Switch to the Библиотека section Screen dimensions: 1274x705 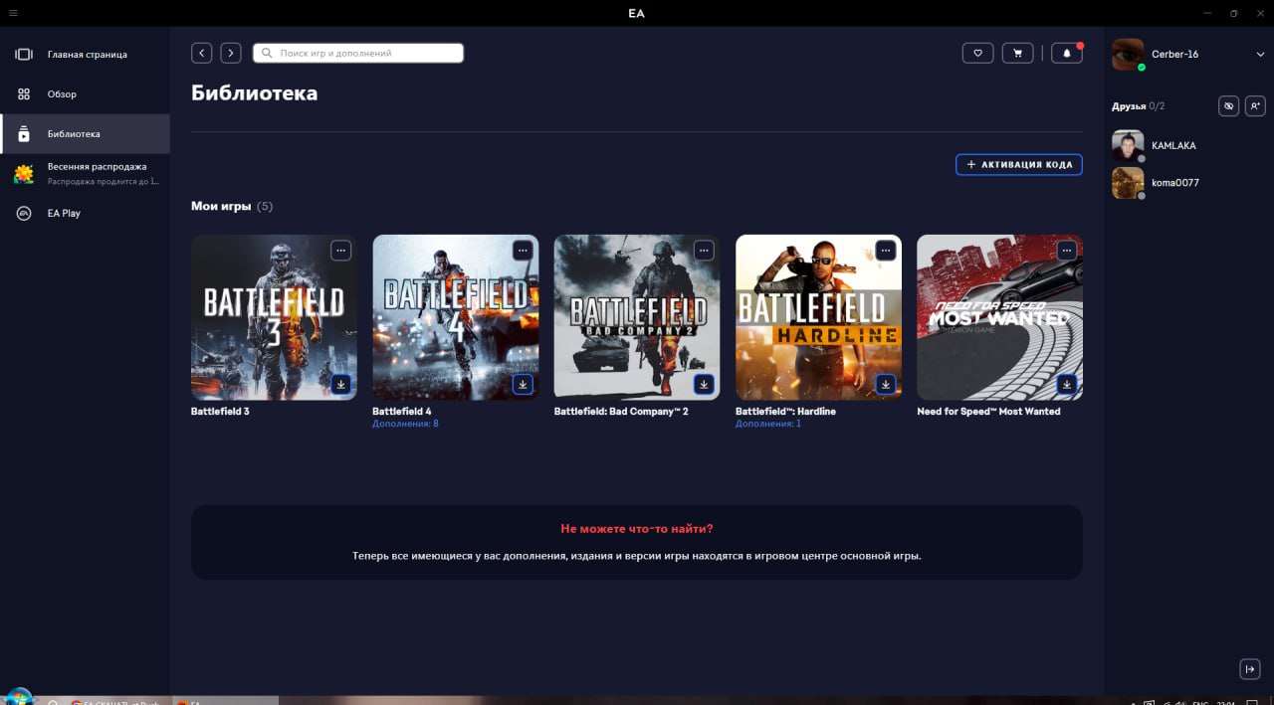(x=74, y=133)
